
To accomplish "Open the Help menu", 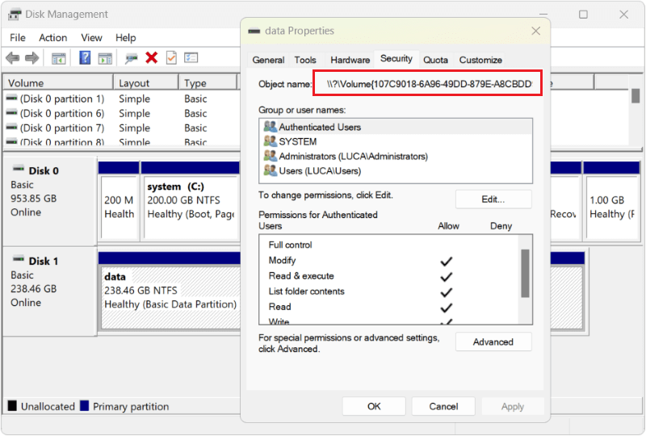I will [125, 38].
